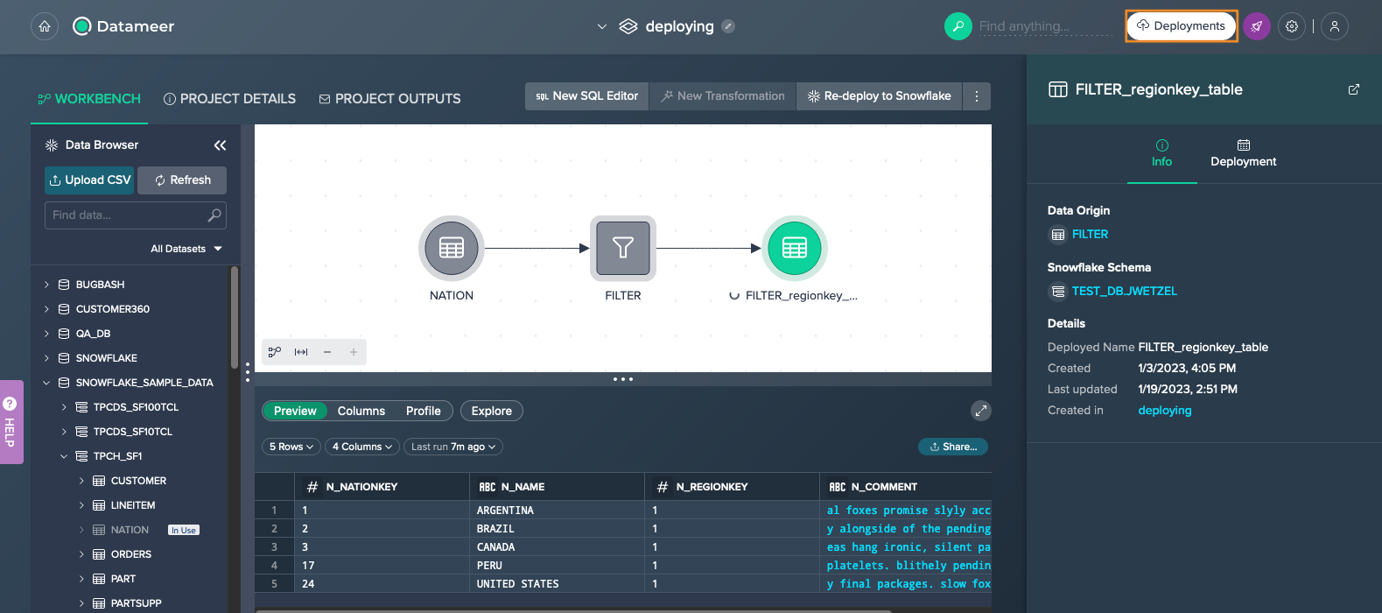Click the auto-layout flow icon
Screen dimensions: 1382x613
[275, 352]
